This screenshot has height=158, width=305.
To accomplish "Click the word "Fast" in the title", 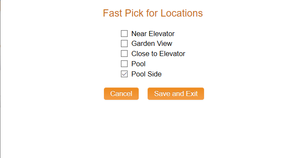I will (x=112, y=13).
